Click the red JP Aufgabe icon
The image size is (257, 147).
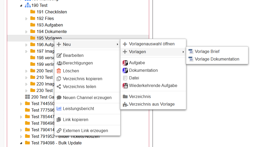coord(125,63)
